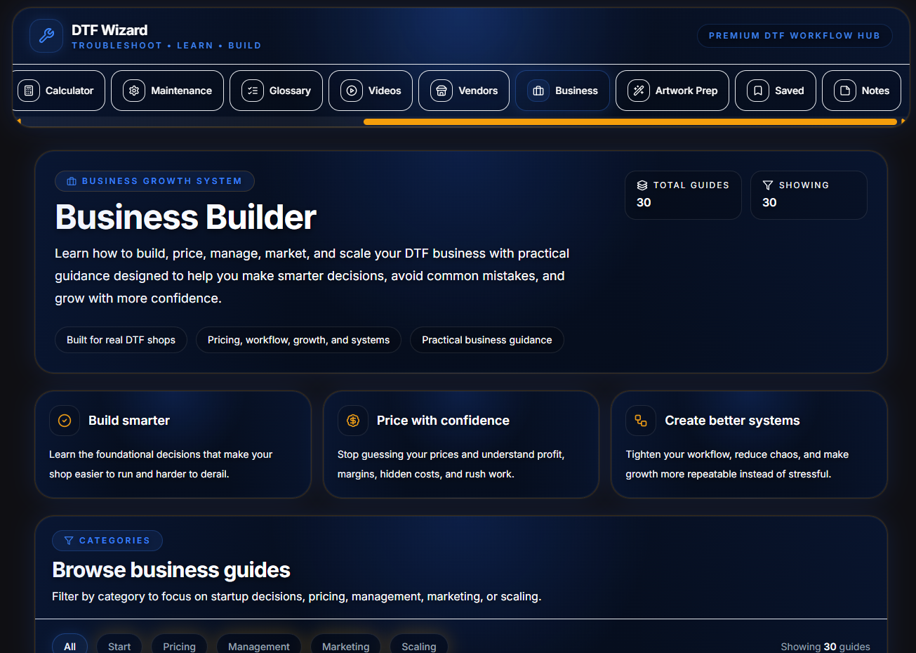Image resolution: width=916 pixels, height=653 pixels.
Task: Click the Notes page icon
Action: click(845, 91)
